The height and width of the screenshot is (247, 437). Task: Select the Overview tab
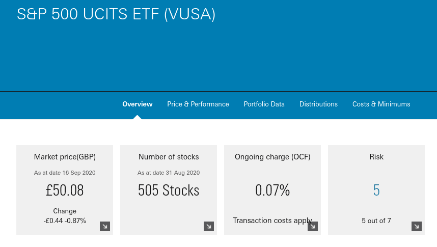coord(138,104)
